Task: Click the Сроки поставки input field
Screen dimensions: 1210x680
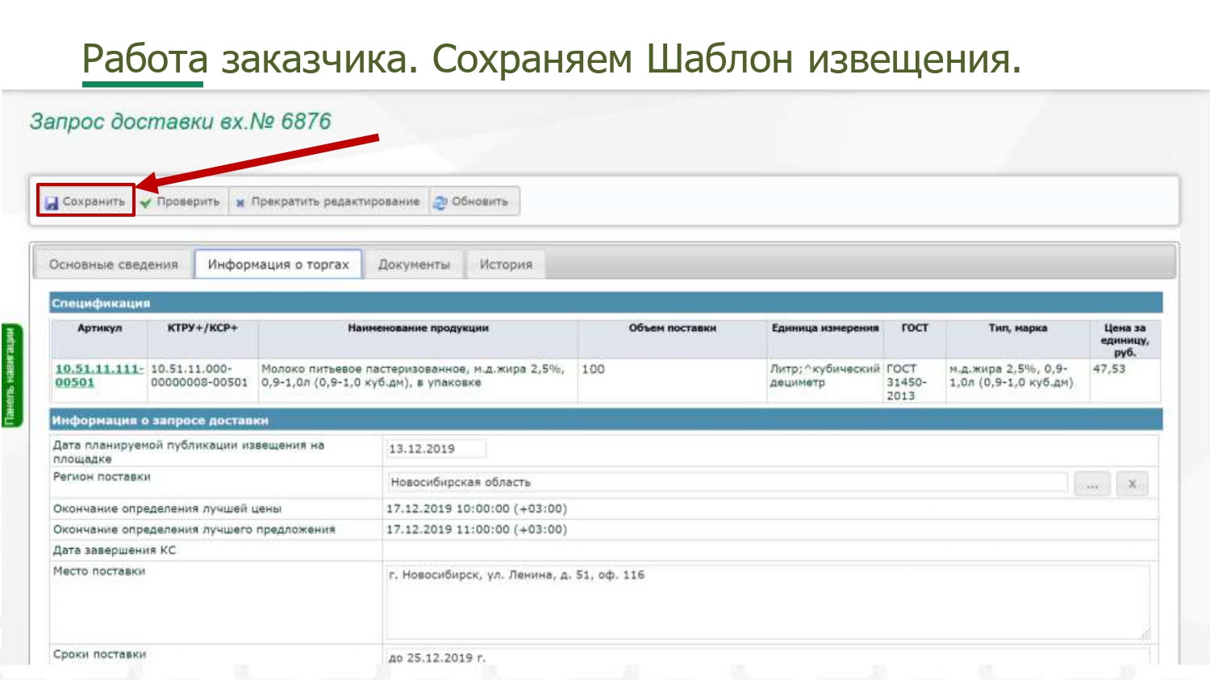Action: (766, 657)
